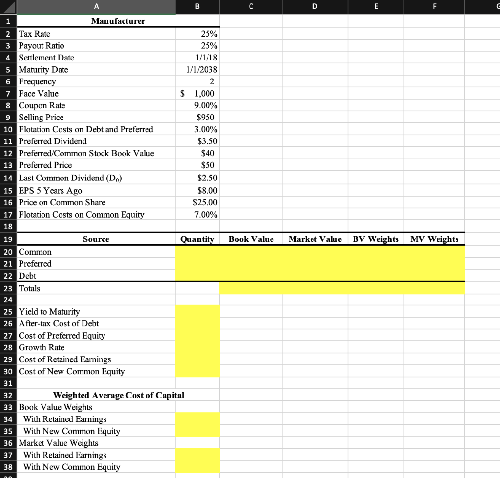
Task: Click the yellow cell beside With Retained Earnings under Book Value Weights
Action: tap(197, 419)
